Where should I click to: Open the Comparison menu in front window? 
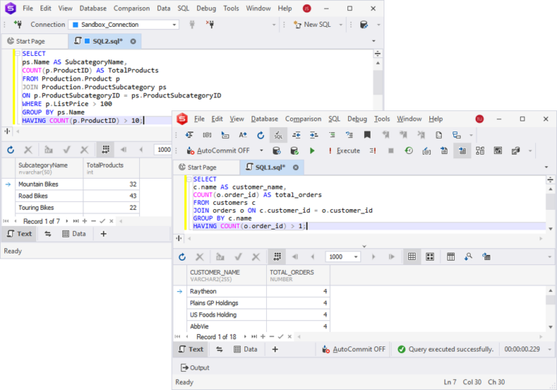click(302, 119)
